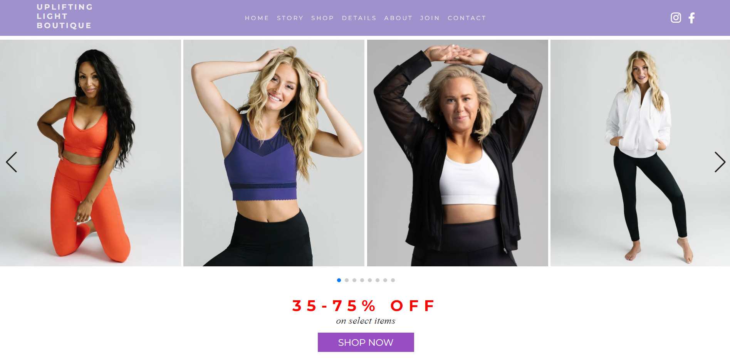Screen dimensions: 730x360
Task: Open the orange workout set photo
Action: [x=91, y=153]
